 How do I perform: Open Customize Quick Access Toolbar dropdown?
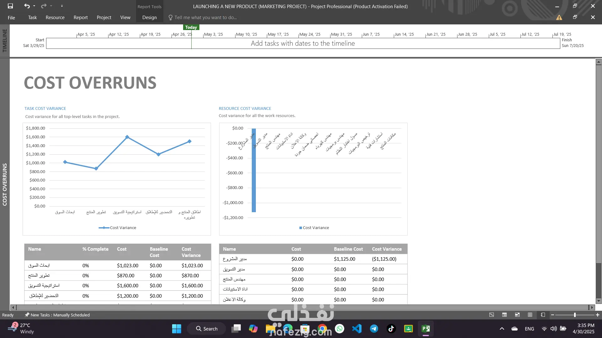[x=62, y=6]
